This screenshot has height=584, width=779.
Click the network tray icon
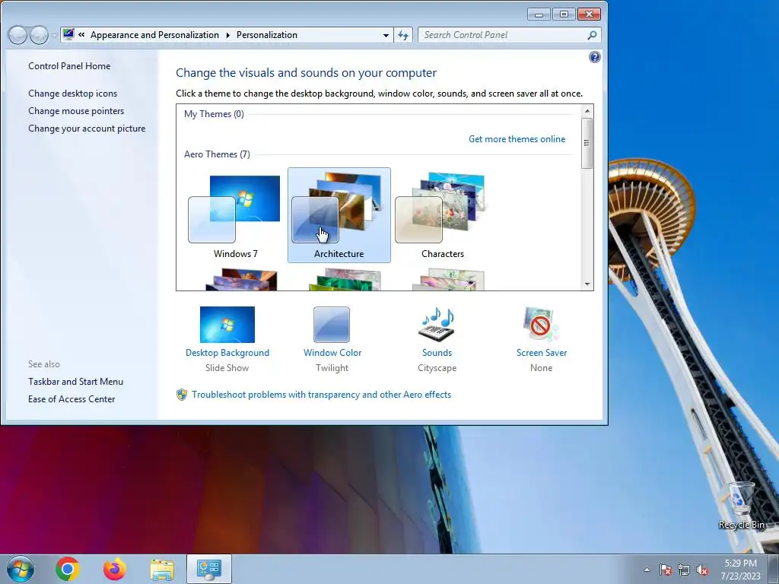coord(684,570)
